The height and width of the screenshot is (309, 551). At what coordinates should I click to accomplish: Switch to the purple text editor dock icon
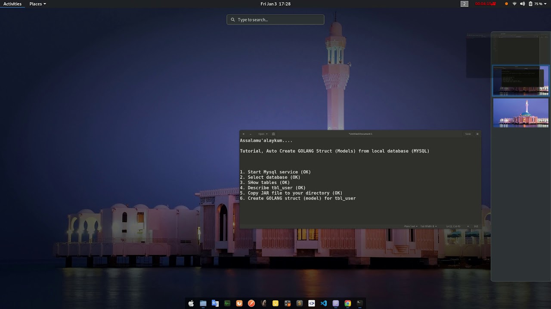(x=336, y=303)
